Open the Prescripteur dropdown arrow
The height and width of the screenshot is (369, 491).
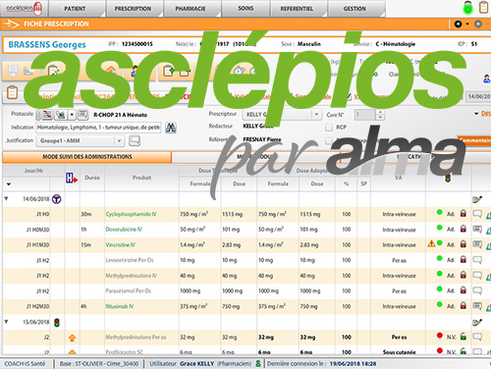316,115
